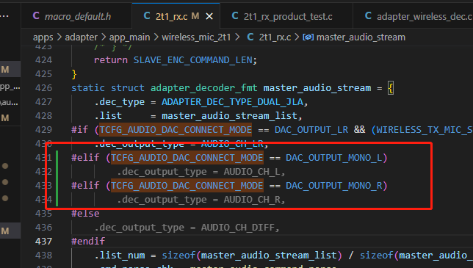Viewport: 473px width, 268px height.
Task: Open the 'adapter' breadcrumb folder
Action: click(81, 37)
